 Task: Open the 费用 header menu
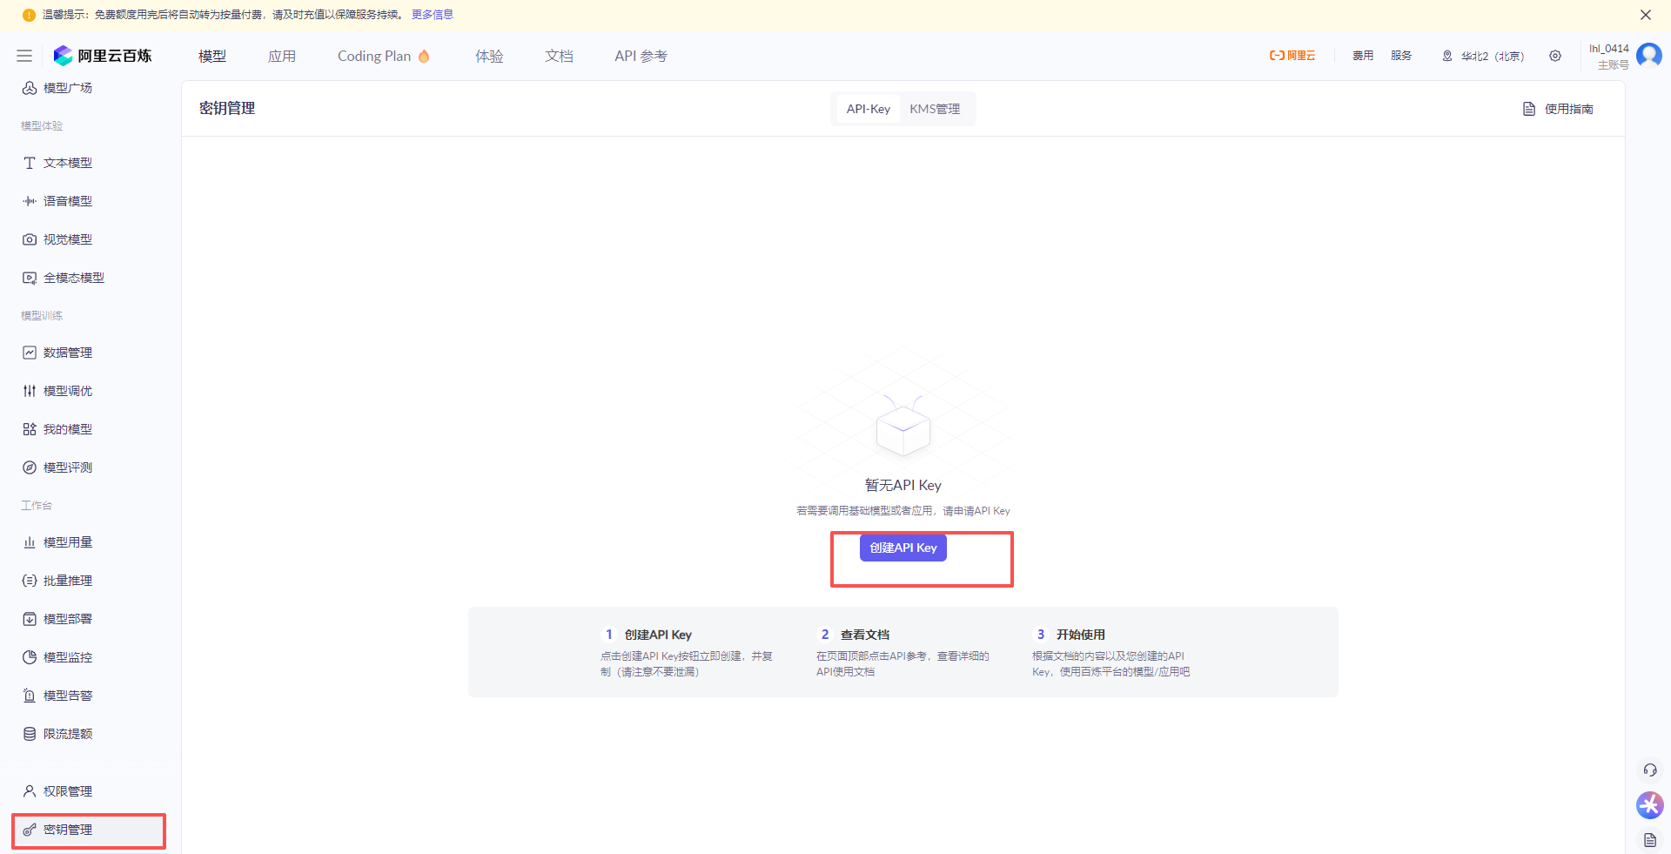[x=1363, y=56]
